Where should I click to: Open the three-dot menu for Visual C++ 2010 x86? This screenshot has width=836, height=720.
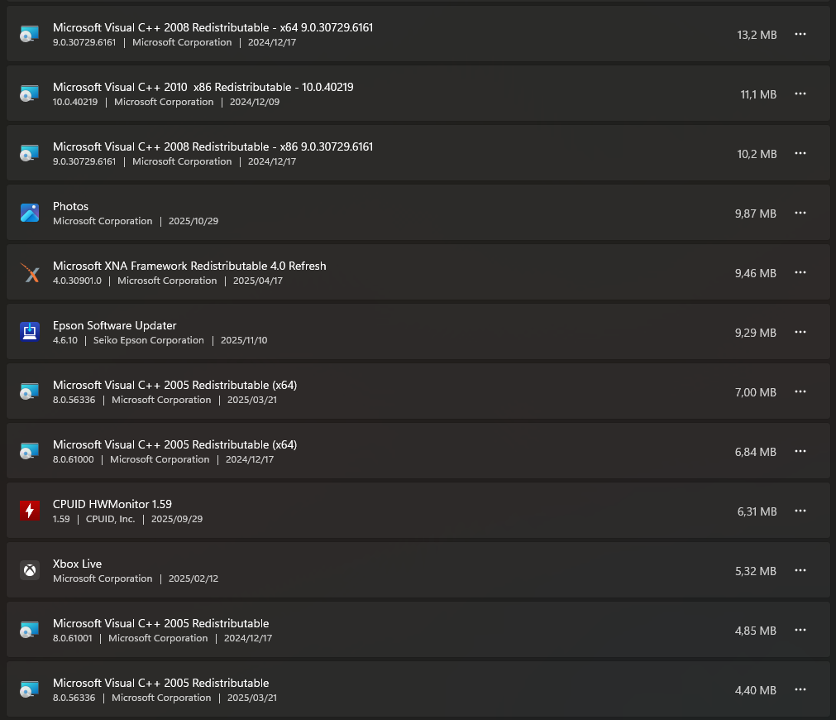pyautogui.click(x=800, y=94)
